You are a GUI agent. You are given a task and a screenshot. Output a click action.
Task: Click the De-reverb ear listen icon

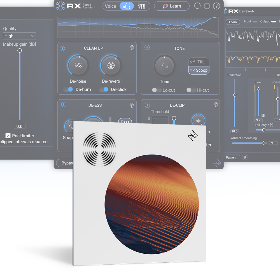click(x=245, y=157)
